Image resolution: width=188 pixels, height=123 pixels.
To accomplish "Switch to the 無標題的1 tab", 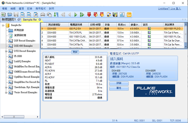I will pyautogui.click(x=9, y=20).
